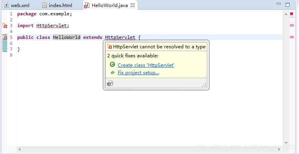
Task: Close the HelloWorld.java tab
Action: pyautogui.click(x=133, y=5)
